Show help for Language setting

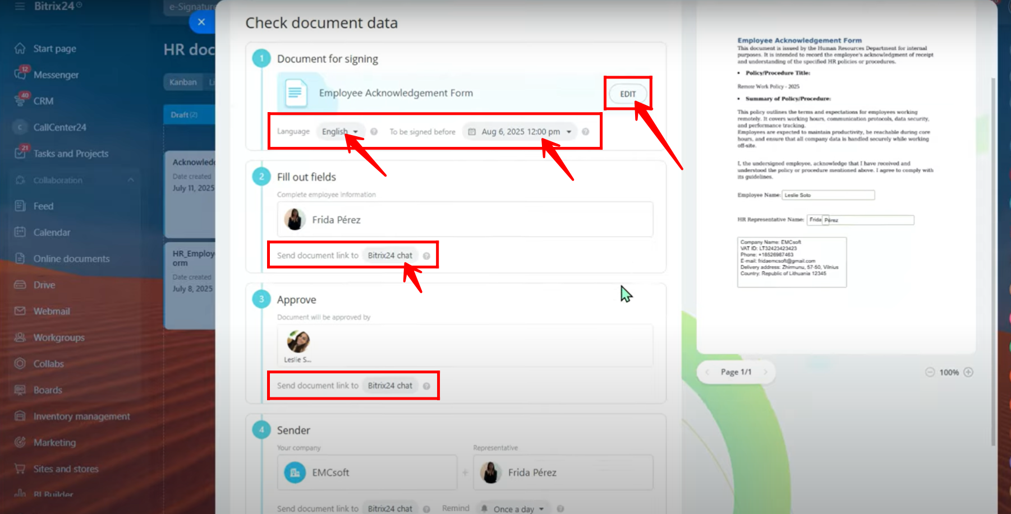(x=374, y=132)
